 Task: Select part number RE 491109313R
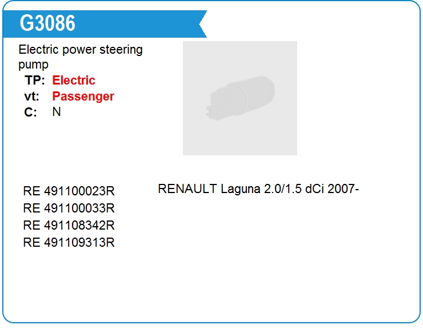(69, 242)
